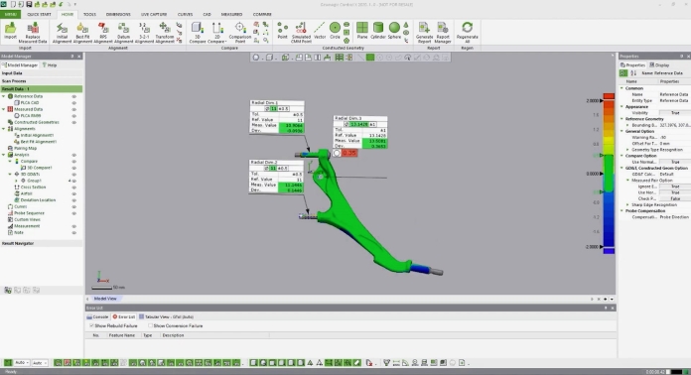Viewport: 691px width, 375px height.
Task: Check the Show Rebuild Failure checkbox
Action: [91, 325]
